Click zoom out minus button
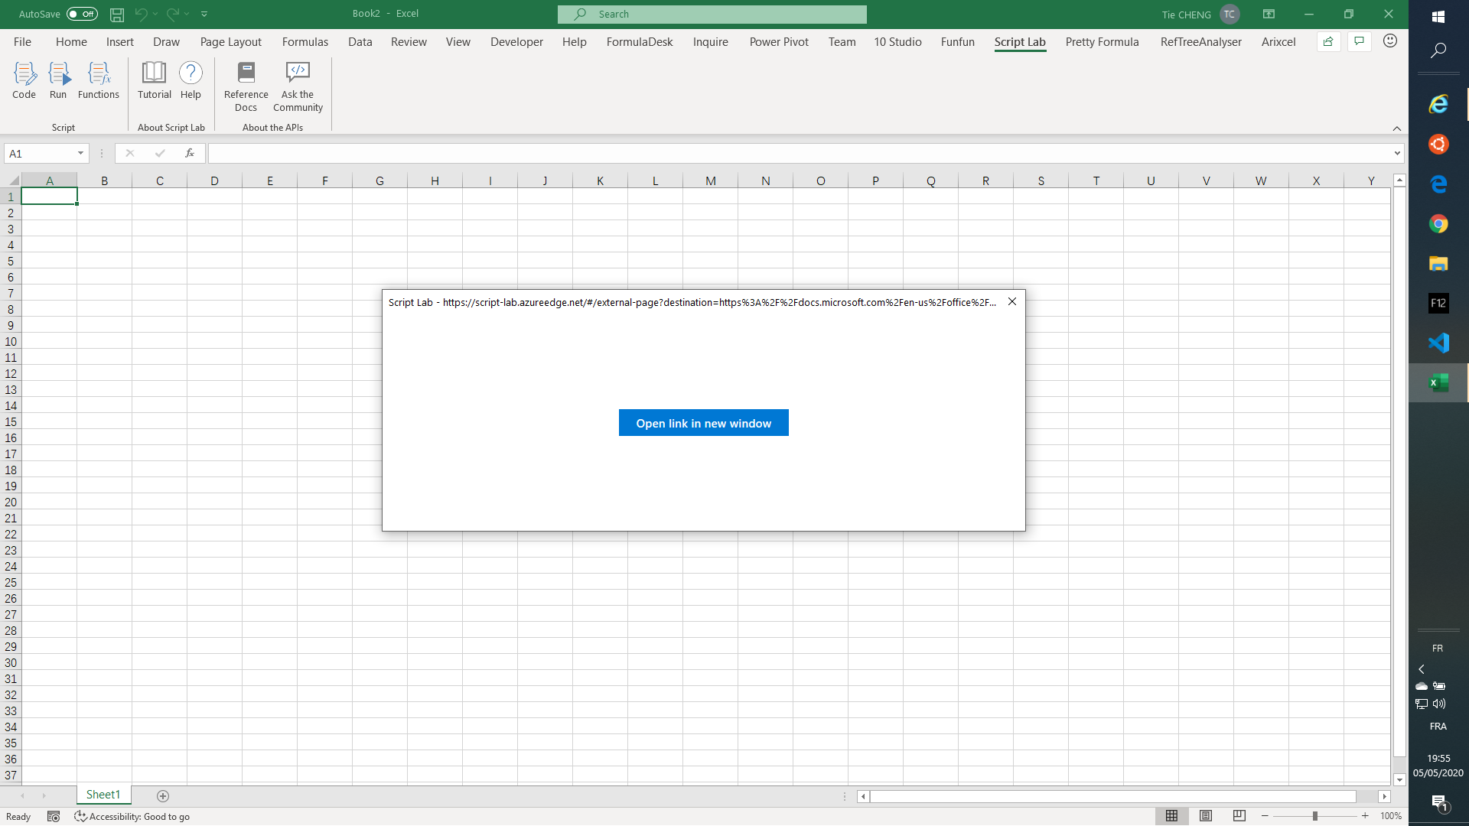The height and width of the screenshot is (826, 1469). tap(1265, 816)
